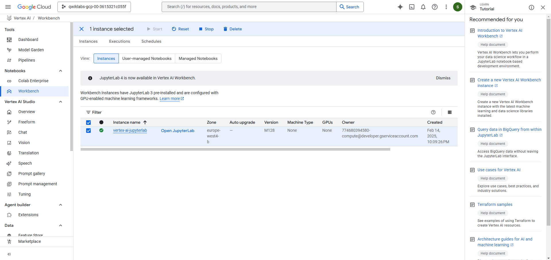Collapse the Agent builder section
This screenshot has width=551, height=260.
[x=61, y=205]
